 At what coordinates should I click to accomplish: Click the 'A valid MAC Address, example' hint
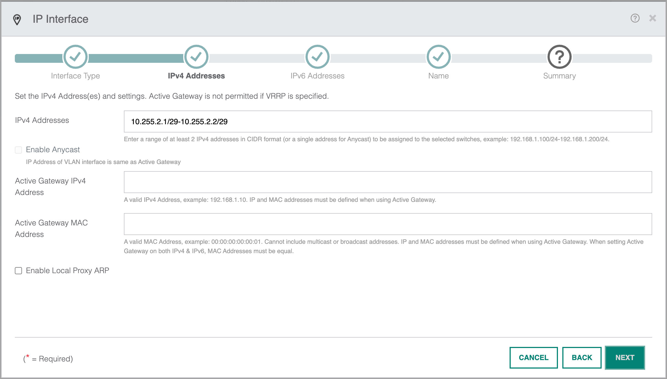tap(383, 246)
